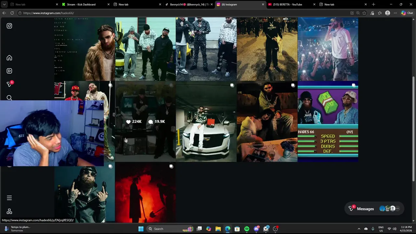416x234 pixels.
Task: Open Discord from the taskbar
Action: click(x=256, y=229)
